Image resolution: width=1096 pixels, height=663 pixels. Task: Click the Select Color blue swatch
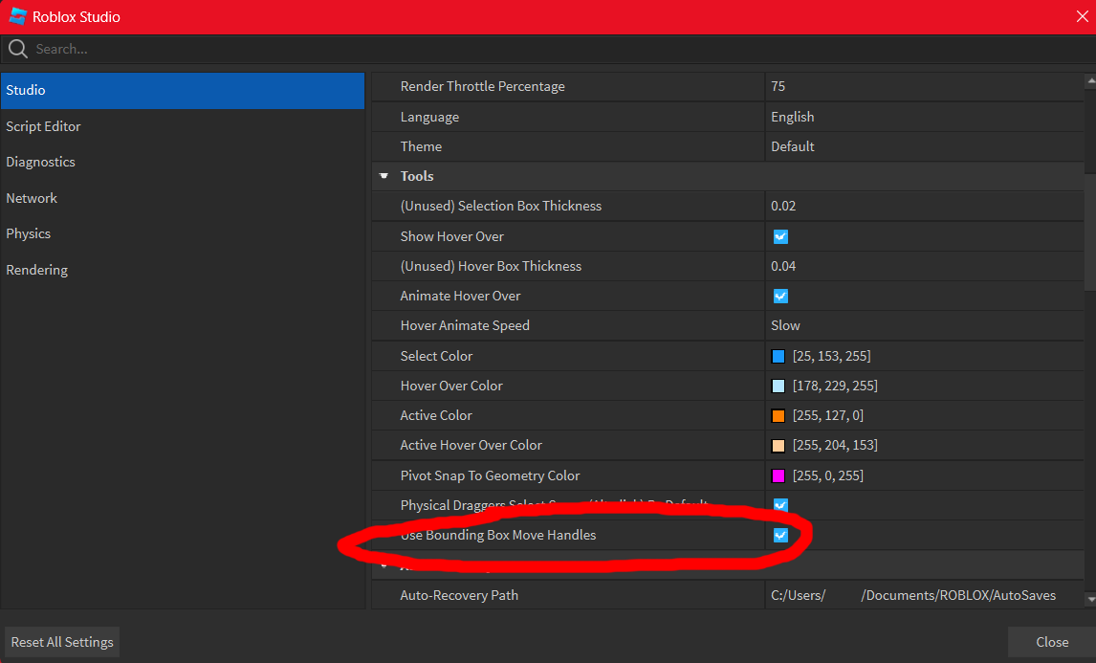(x=778, y=357)
